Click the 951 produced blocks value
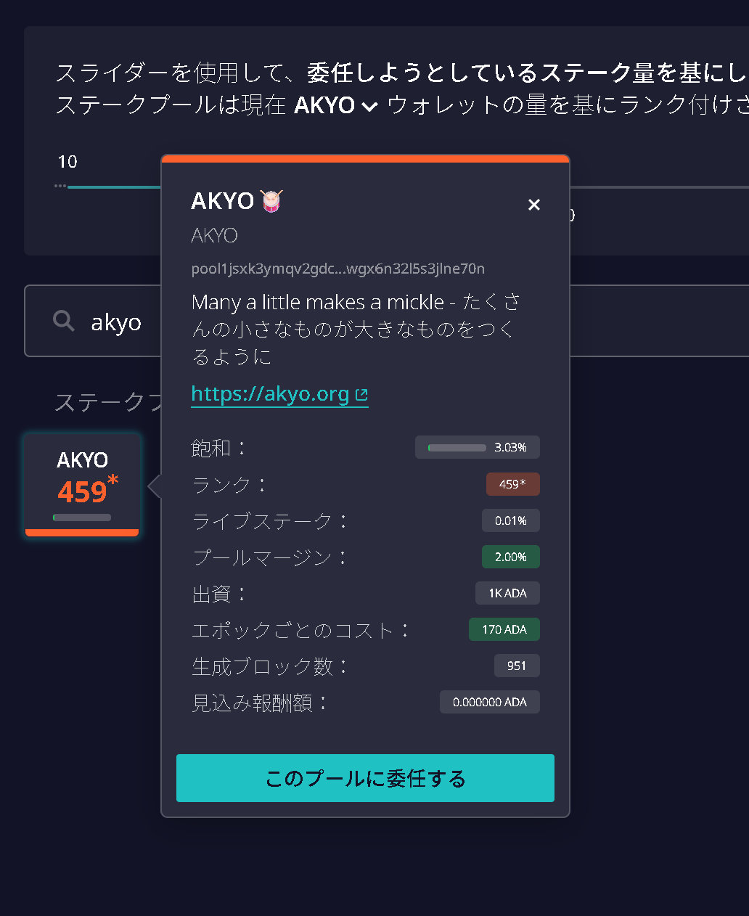Viewport: 749px width, 916px height. [x=517, y=666]
